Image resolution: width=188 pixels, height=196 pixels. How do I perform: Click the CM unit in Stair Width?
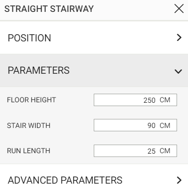(165, 126)
